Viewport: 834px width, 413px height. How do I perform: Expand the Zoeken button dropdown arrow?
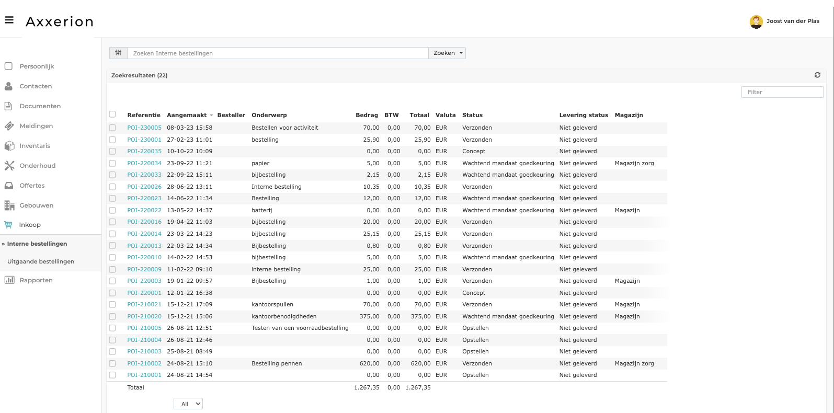(461, 53)
